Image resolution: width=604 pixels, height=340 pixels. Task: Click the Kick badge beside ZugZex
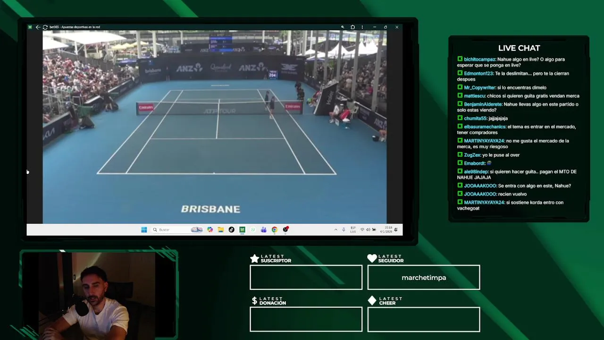[x=460, y=154]
